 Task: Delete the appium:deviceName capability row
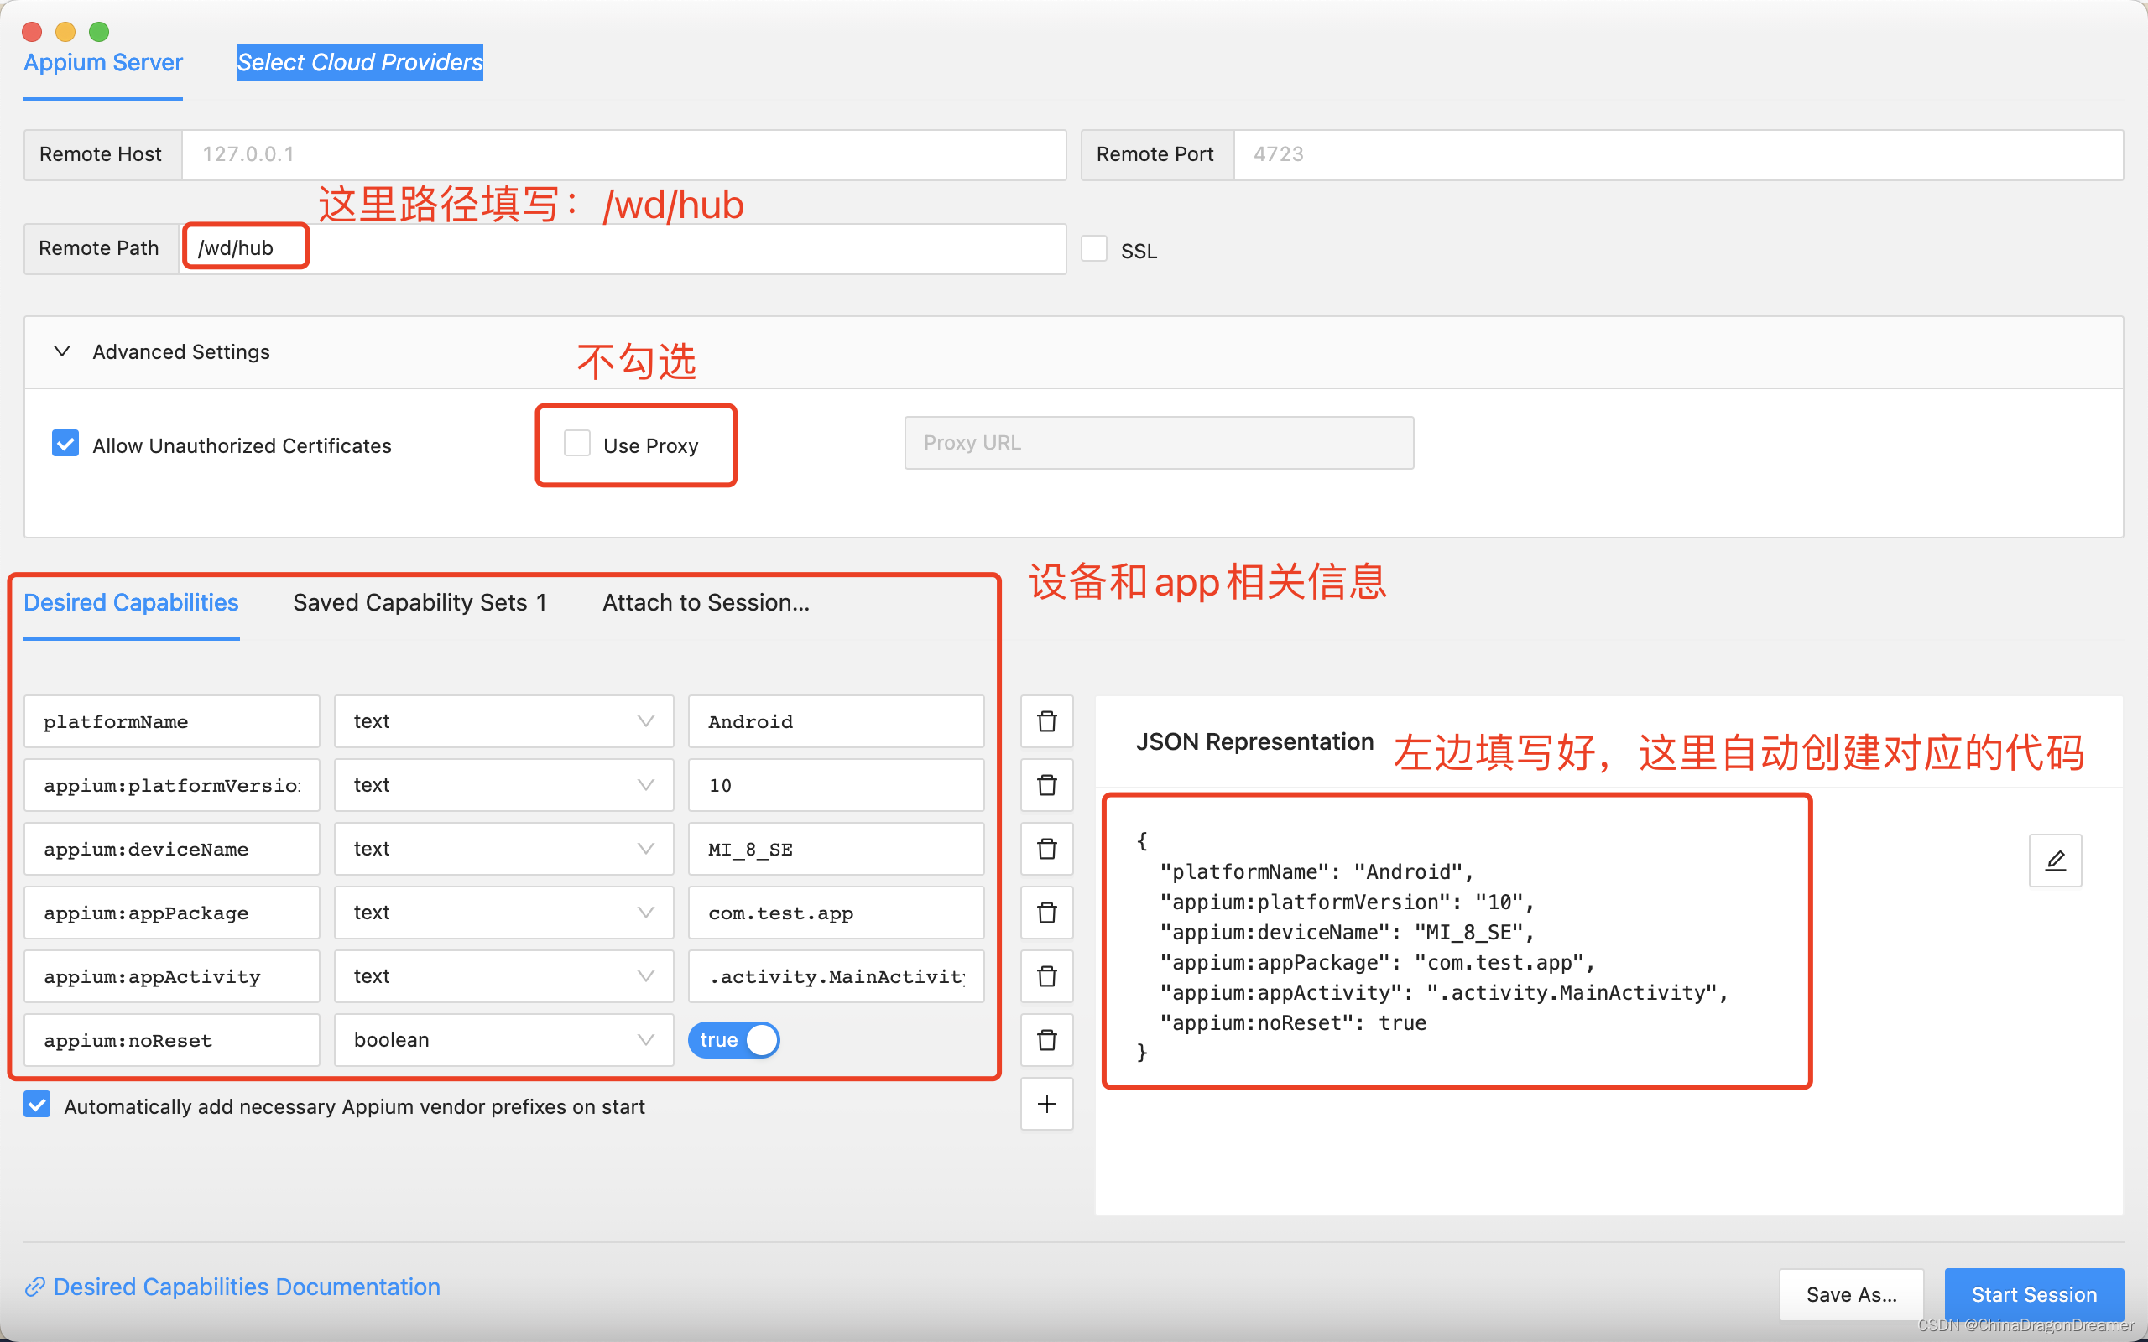pyautogui.click(x=1046, y=850)
